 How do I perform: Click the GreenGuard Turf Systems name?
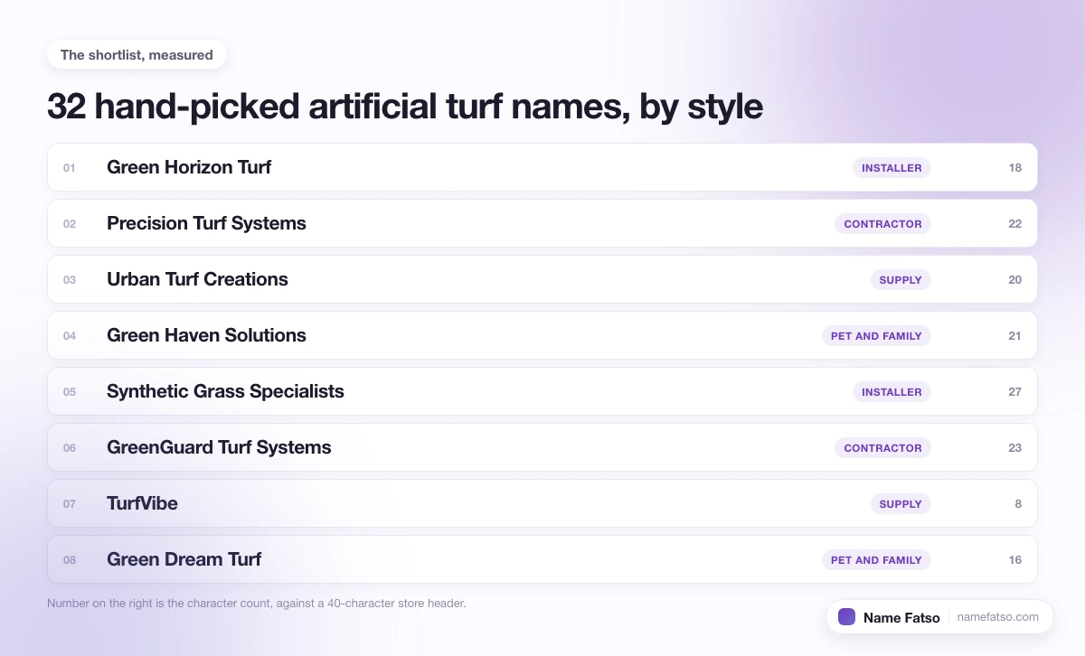pyautogui.click(x=219, y=447)
